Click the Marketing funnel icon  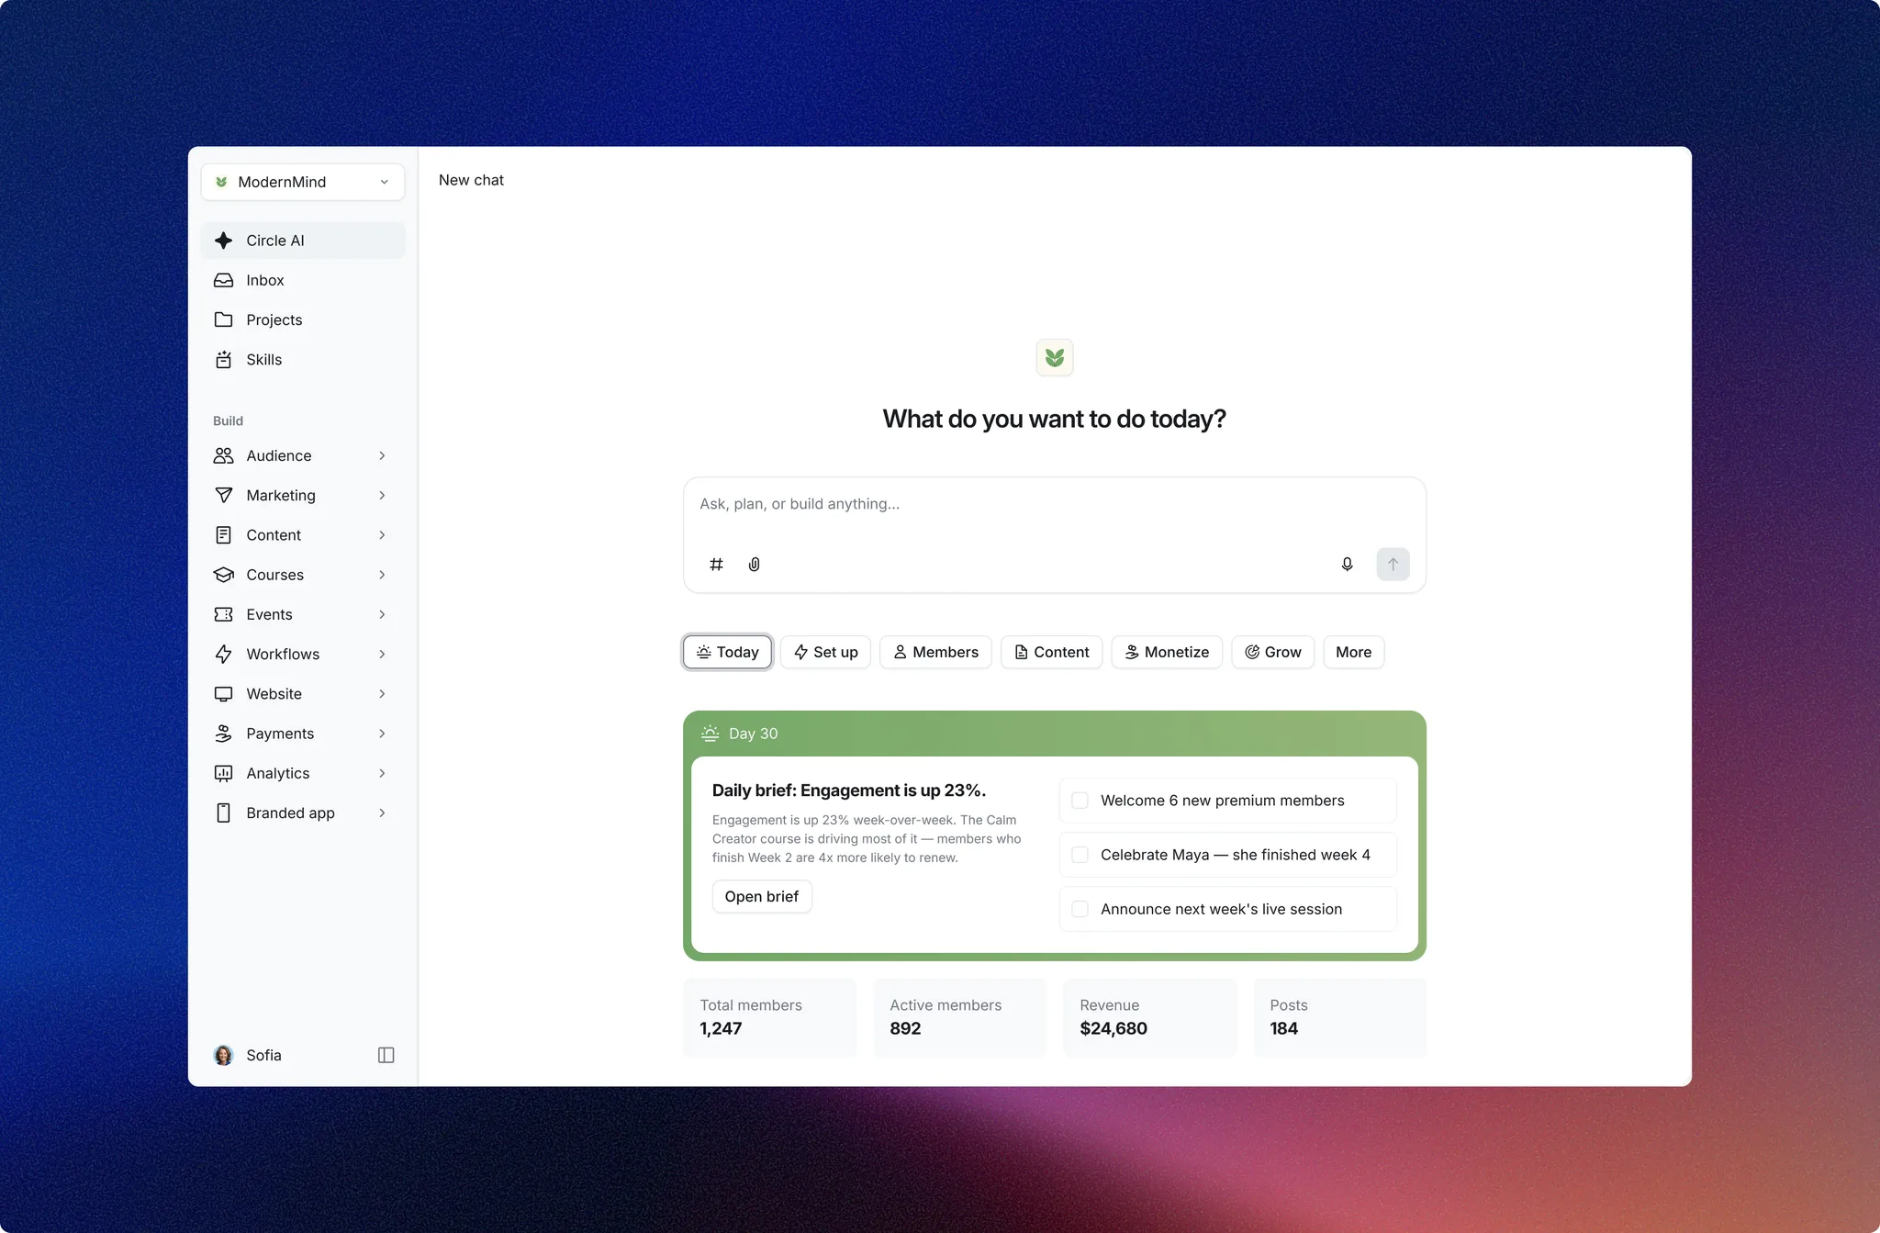223,495
